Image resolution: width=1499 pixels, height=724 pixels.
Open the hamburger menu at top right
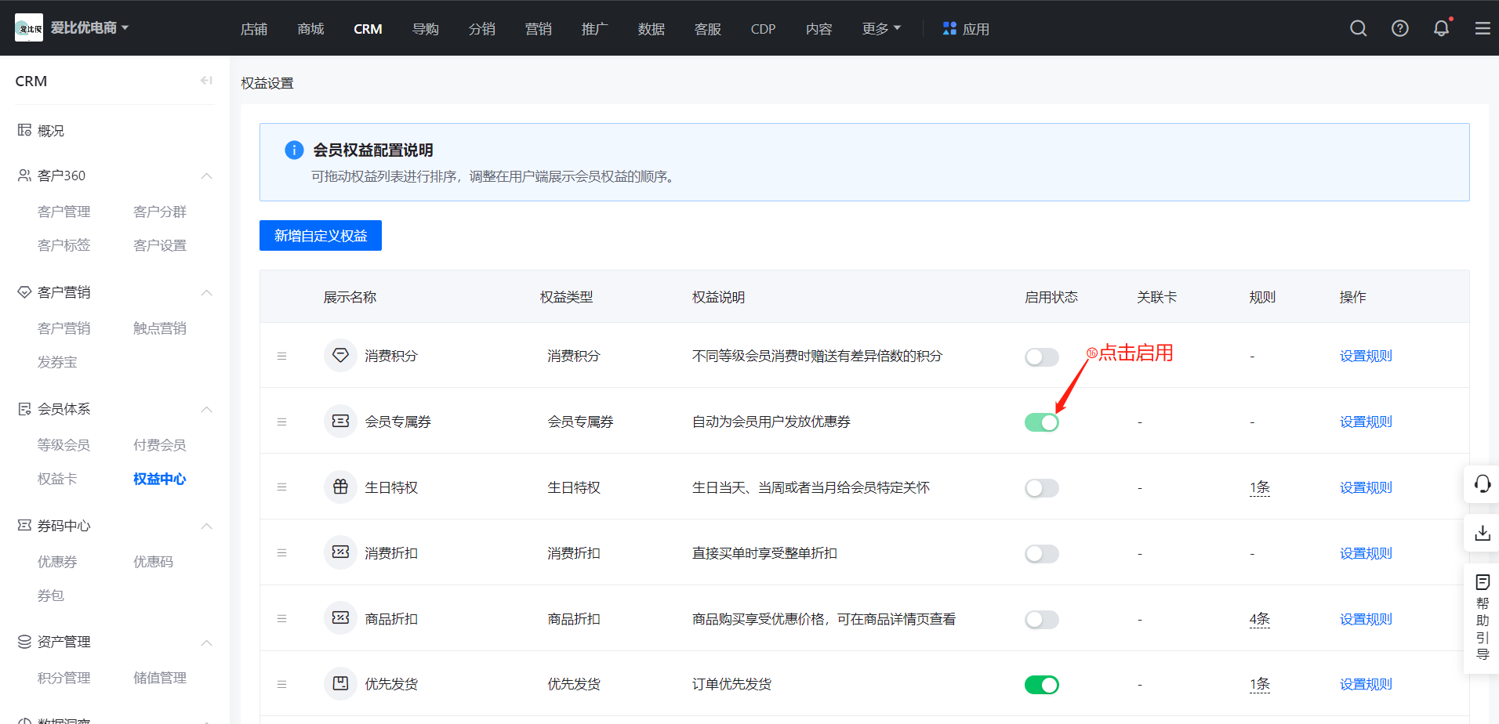[x=1483, y=28]
